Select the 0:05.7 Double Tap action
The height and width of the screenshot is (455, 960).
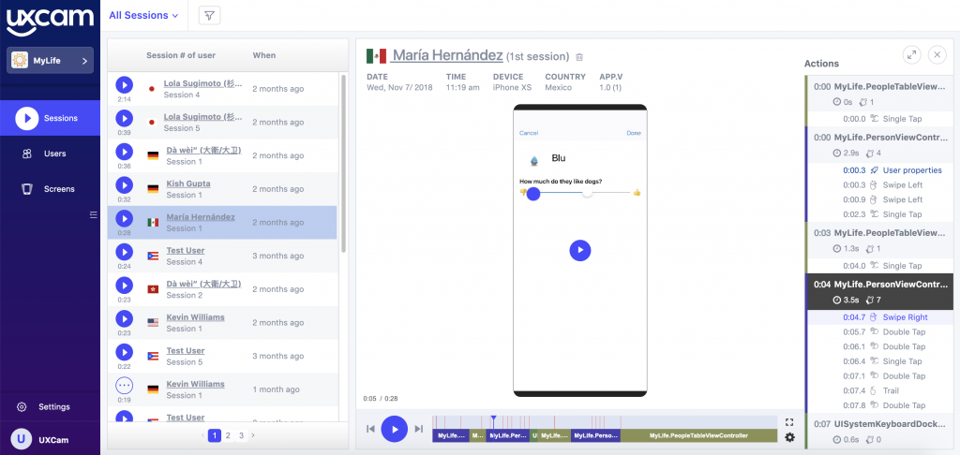tap(879, 332)
